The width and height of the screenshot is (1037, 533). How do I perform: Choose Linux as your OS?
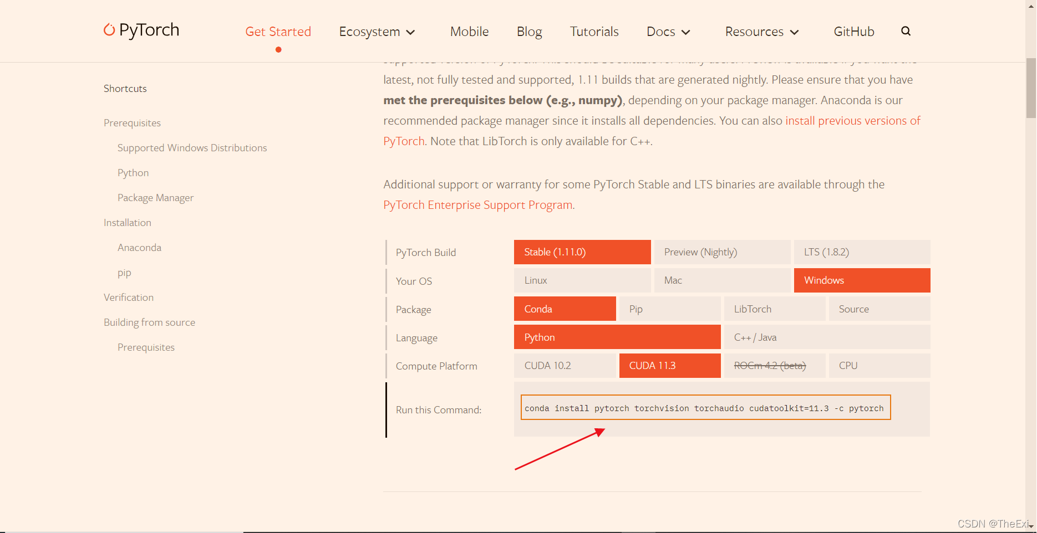pos(582,280)
